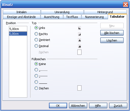Open the Hintergrund tab

pos(105,12)
